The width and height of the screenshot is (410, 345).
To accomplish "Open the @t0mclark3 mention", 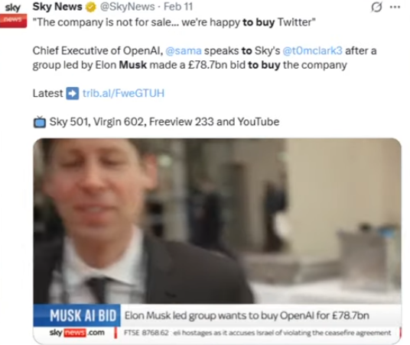I will point(312,50).
